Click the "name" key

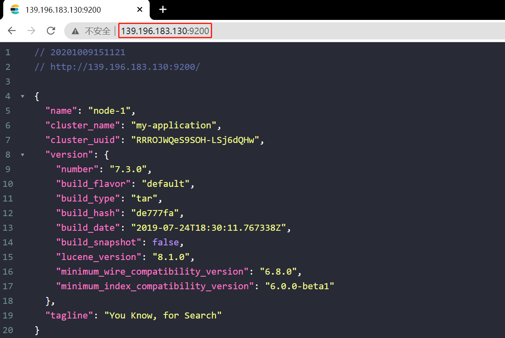(61, 111)
